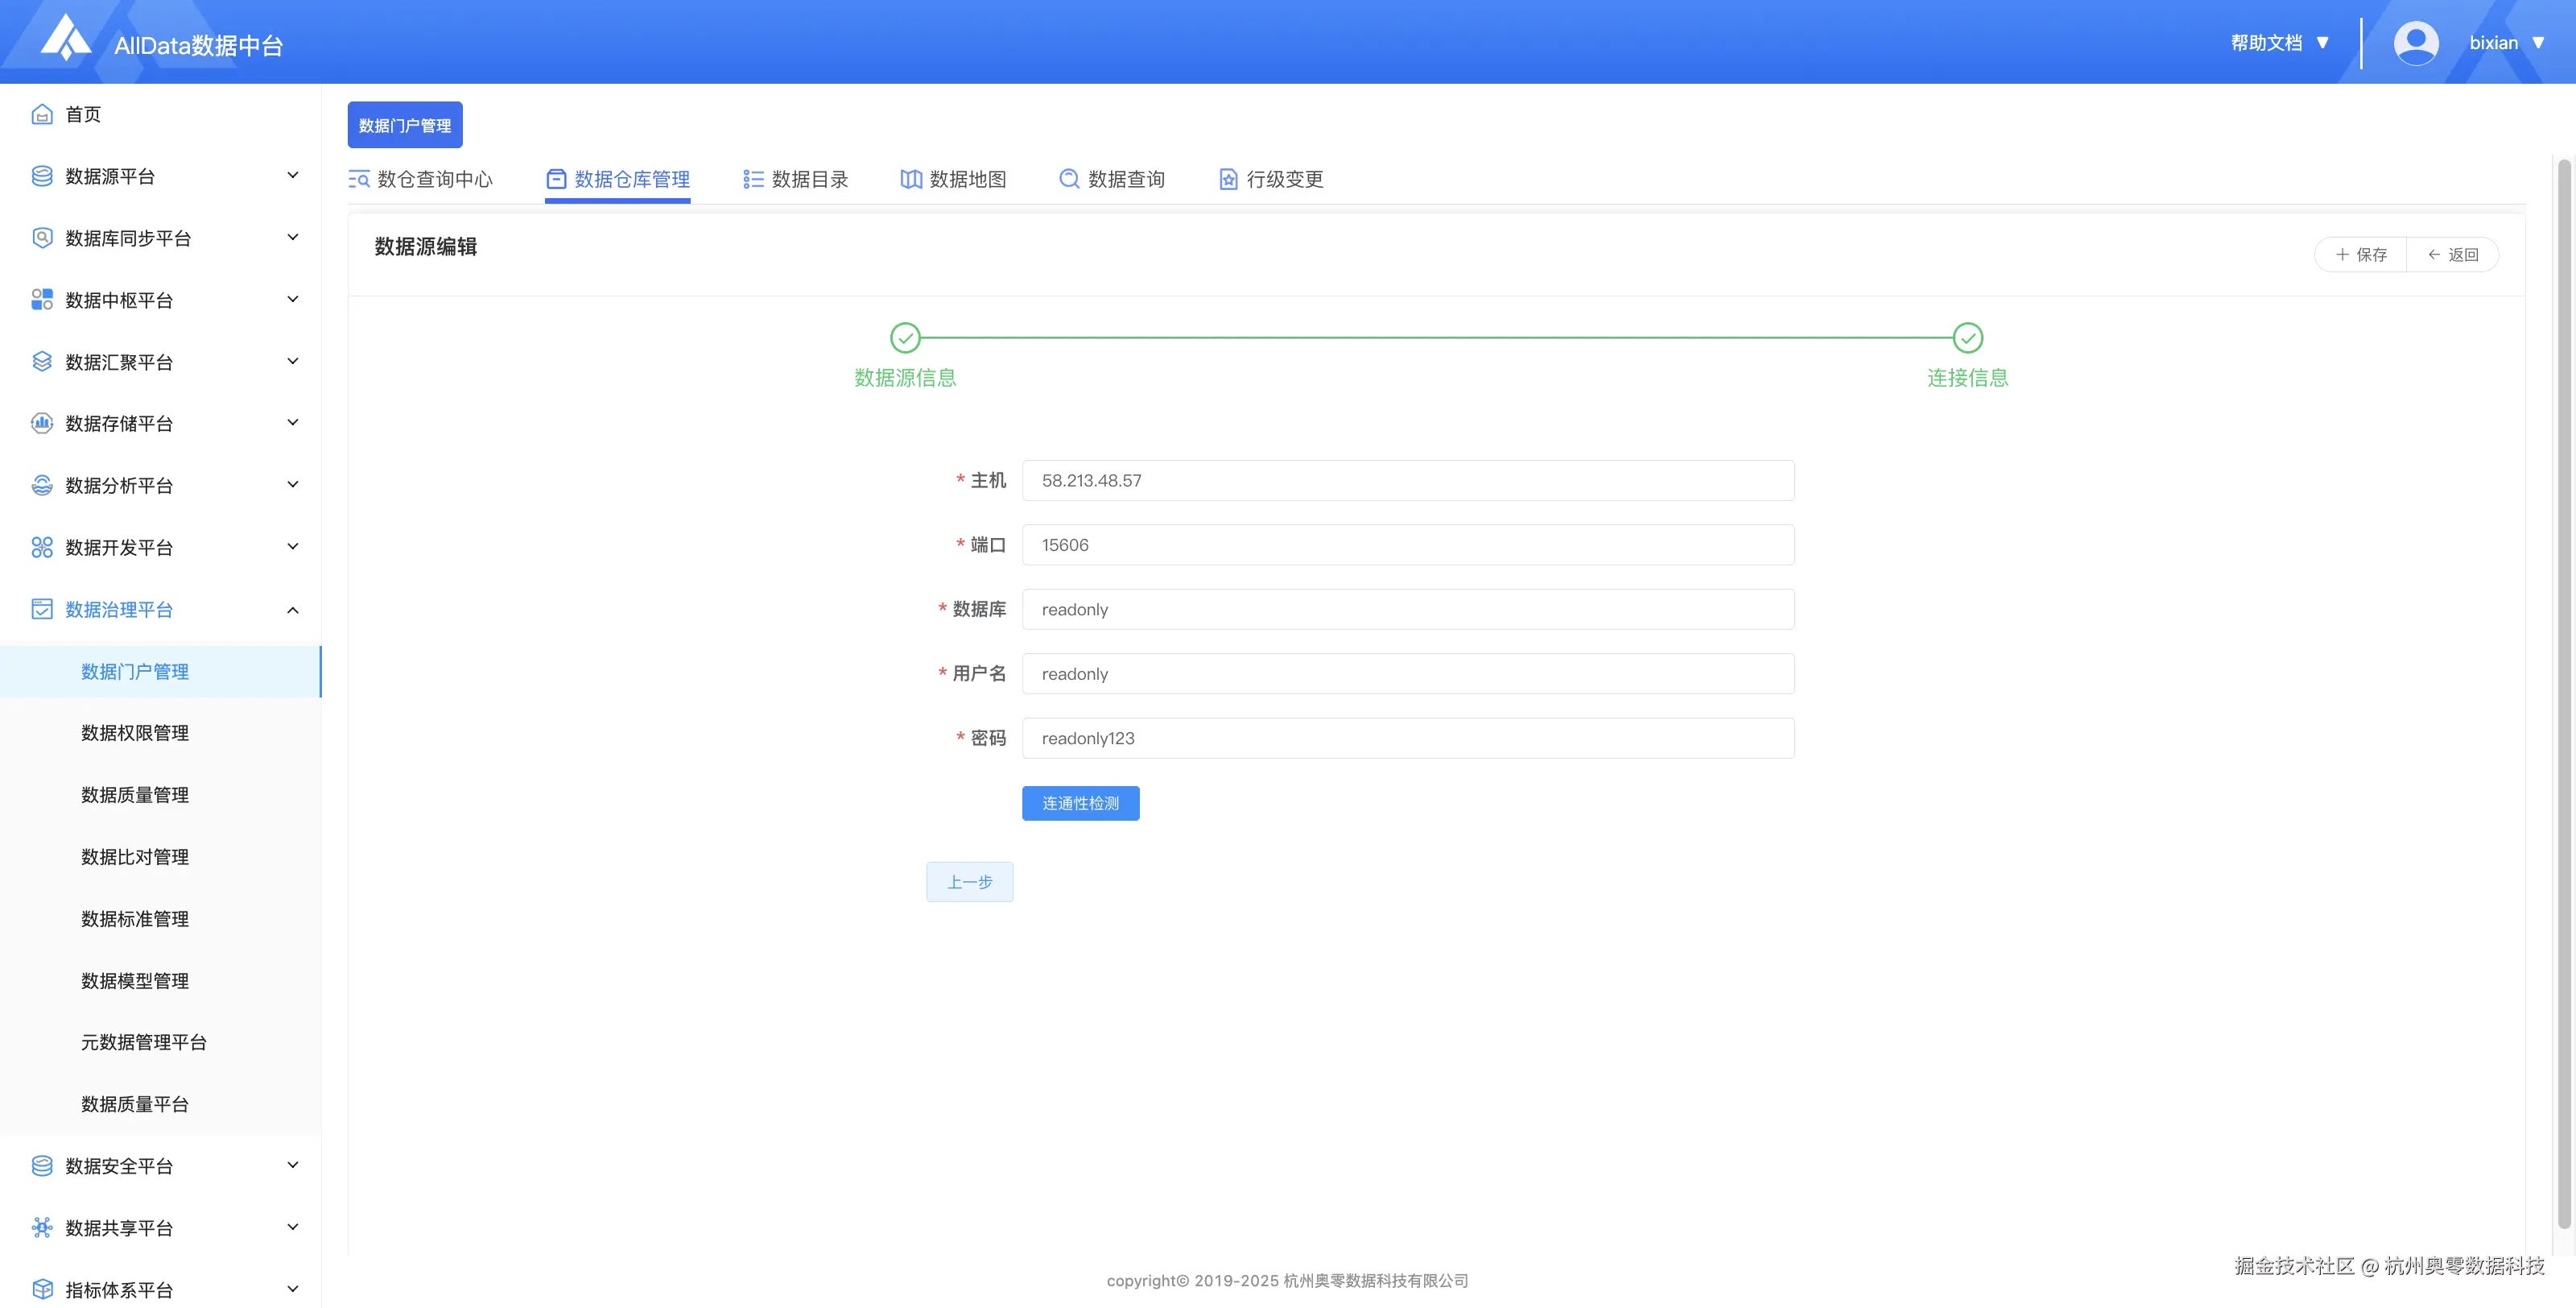The image size is (2576, 1308).
Task: Click the AllData logo icon
Action: pos(65,38)
